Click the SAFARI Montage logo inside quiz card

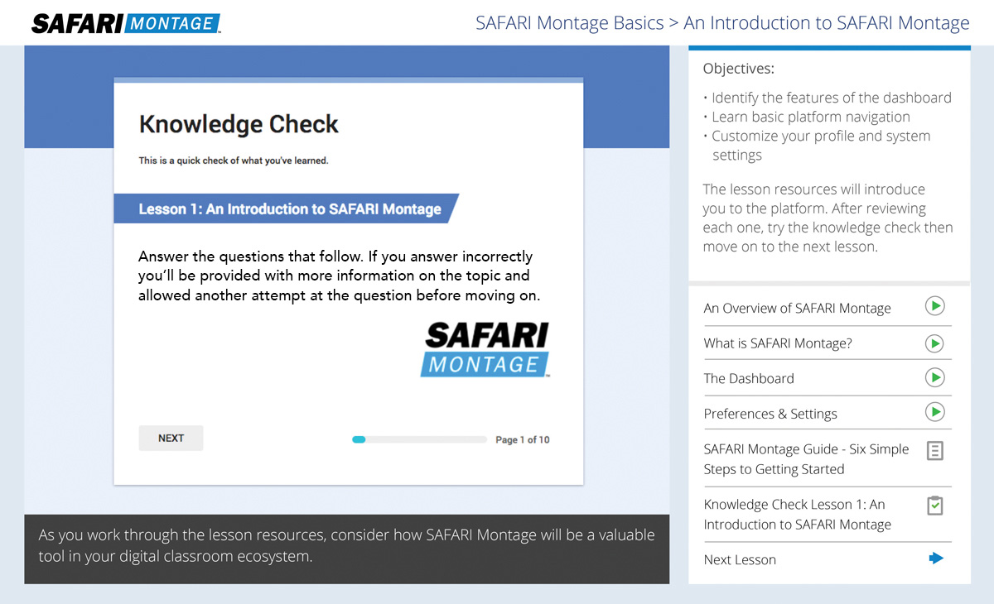click(x=485, y=350)
